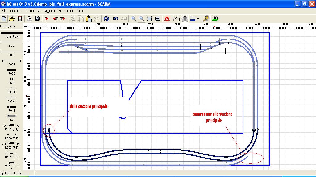Fit the layout to the window

(149, 19)
